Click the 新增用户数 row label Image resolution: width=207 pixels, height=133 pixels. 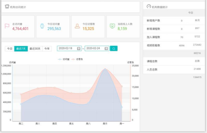(153, 21)
